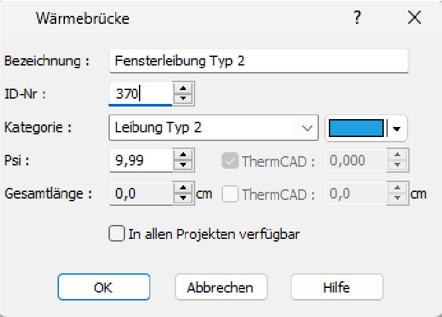Image resolution: width=442 pixels, height=317 pixels.
Task: Click into the Bezeichnung text field
Action: [258, 61]
